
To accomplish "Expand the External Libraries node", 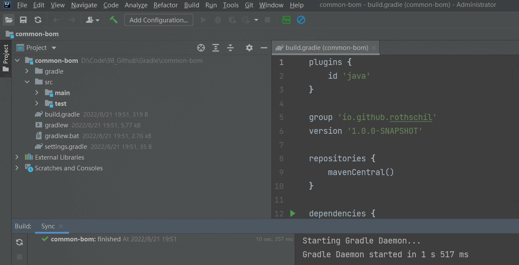I will tap(16, 157).
